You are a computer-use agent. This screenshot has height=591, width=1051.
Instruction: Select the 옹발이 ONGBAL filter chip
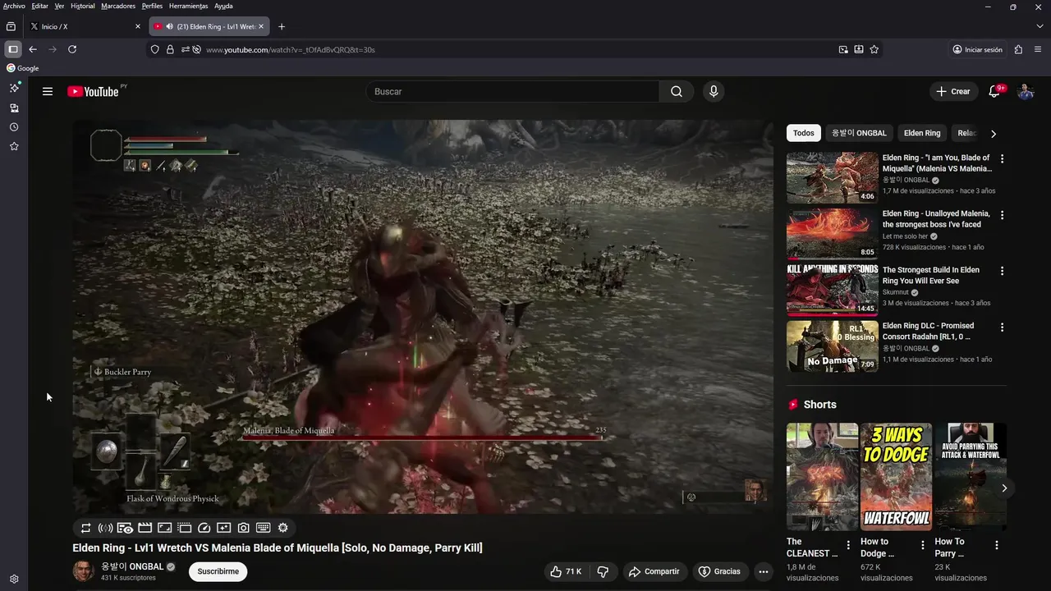[x=859, y=133]
